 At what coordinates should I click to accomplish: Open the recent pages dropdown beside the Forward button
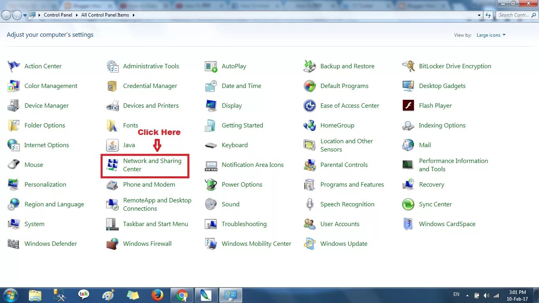point(25,15)
